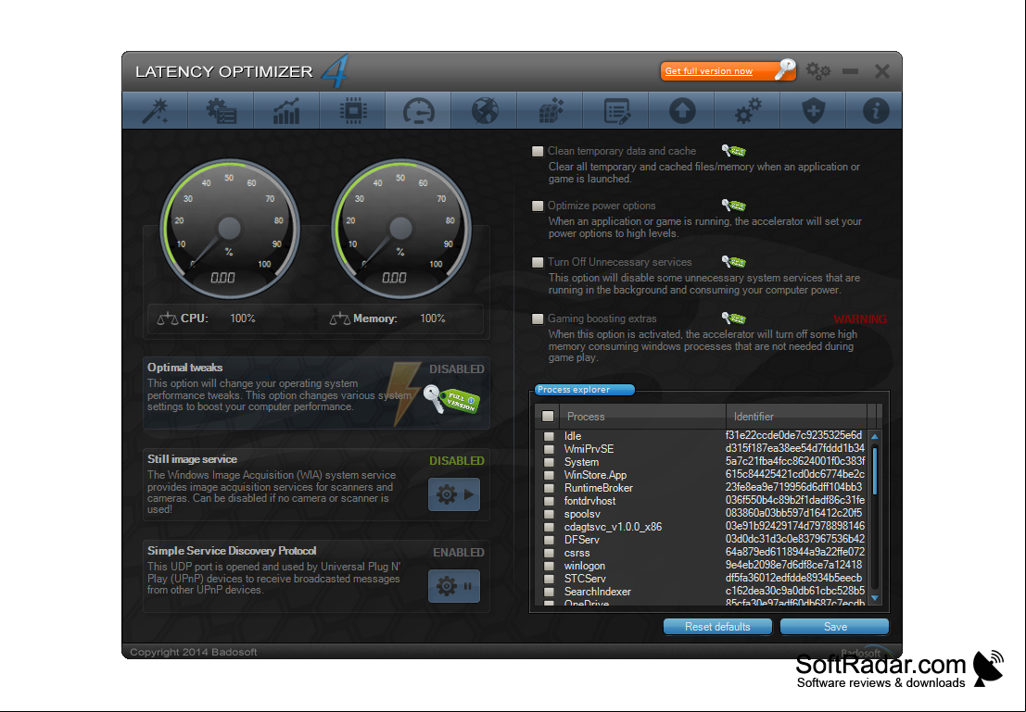Check the RuntimeBroker process checkbox

[x=549, y=488]
